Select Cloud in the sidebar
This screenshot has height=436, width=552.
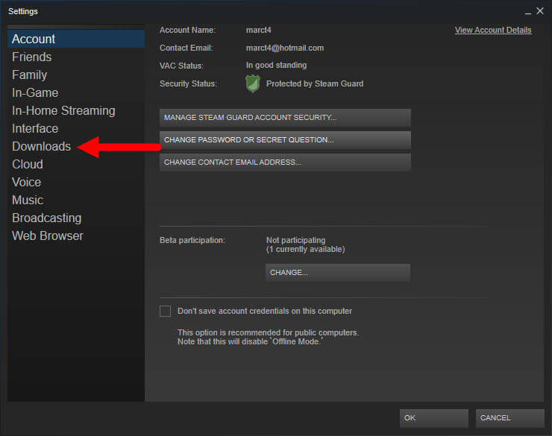[x=28, y=165]
